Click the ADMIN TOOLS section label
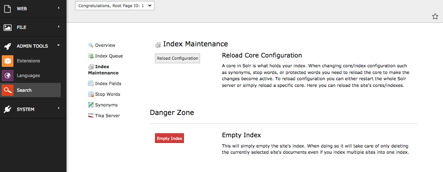This screenshot has width=443, height=172. pyautogui.click(x=32, y=46)
